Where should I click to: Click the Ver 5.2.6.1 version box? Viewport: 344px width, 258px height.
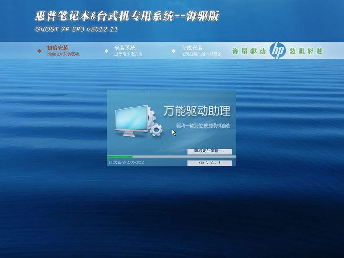[x=210, y=162]
